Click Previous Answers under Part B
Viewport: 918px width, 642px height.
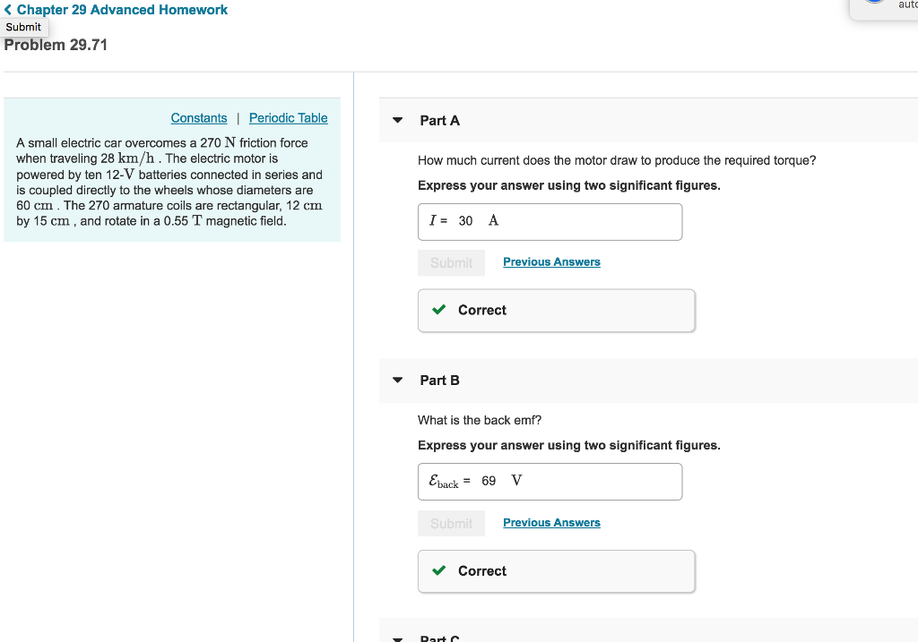(551, 522)
